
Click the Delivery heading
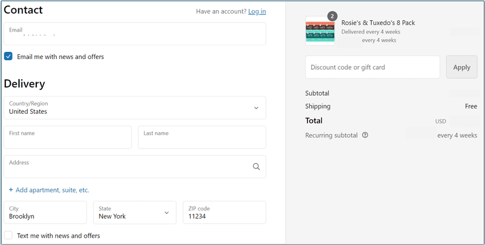(24, 84)
